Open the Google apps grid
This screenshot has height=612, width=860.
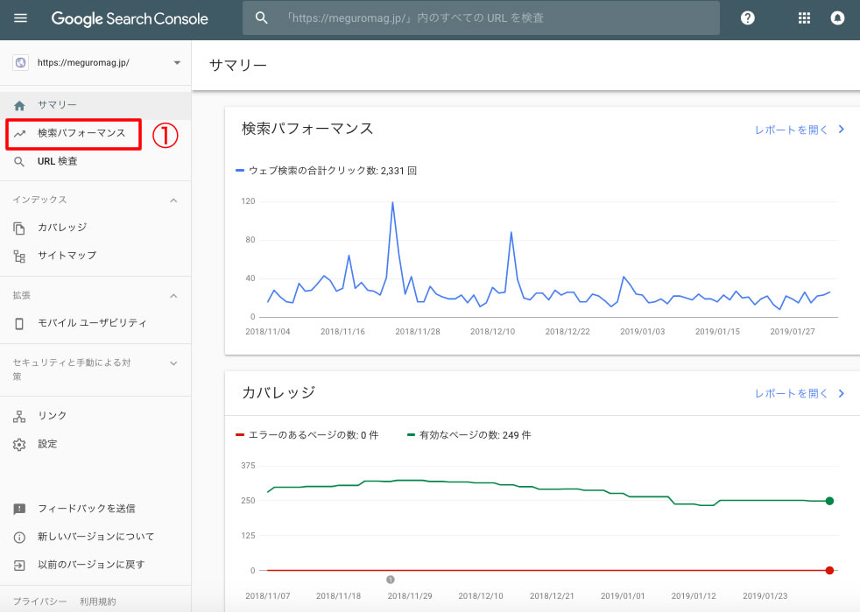[804, 18]
